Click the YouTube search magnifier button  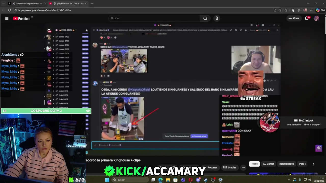[205, 18]
